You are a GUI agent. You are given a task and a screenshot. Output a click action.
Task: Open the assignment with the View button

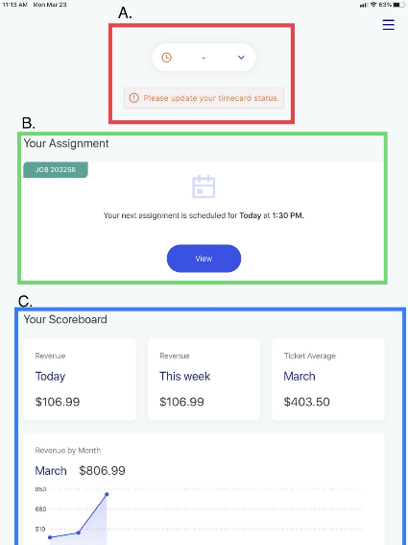pyautogui.click(x=204, y=259)
